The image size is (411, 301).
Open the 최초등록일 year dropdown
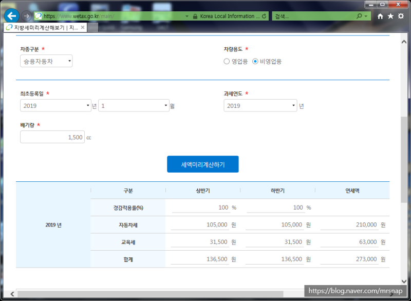tap(55, 106)
